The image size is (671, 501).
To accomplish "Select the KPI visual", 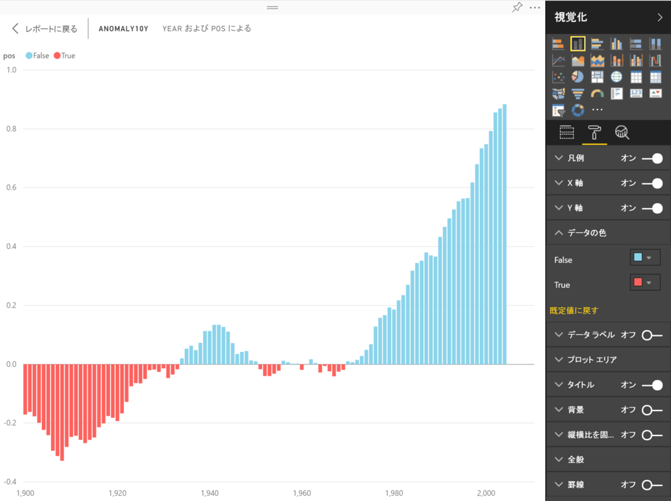I will 655,93.
